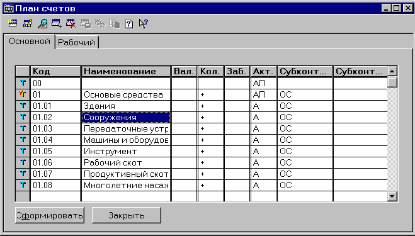Click the АП cell in row 00
Image resolution: width=415 pixels, height=236 pixels.
[x=263, y=83]
